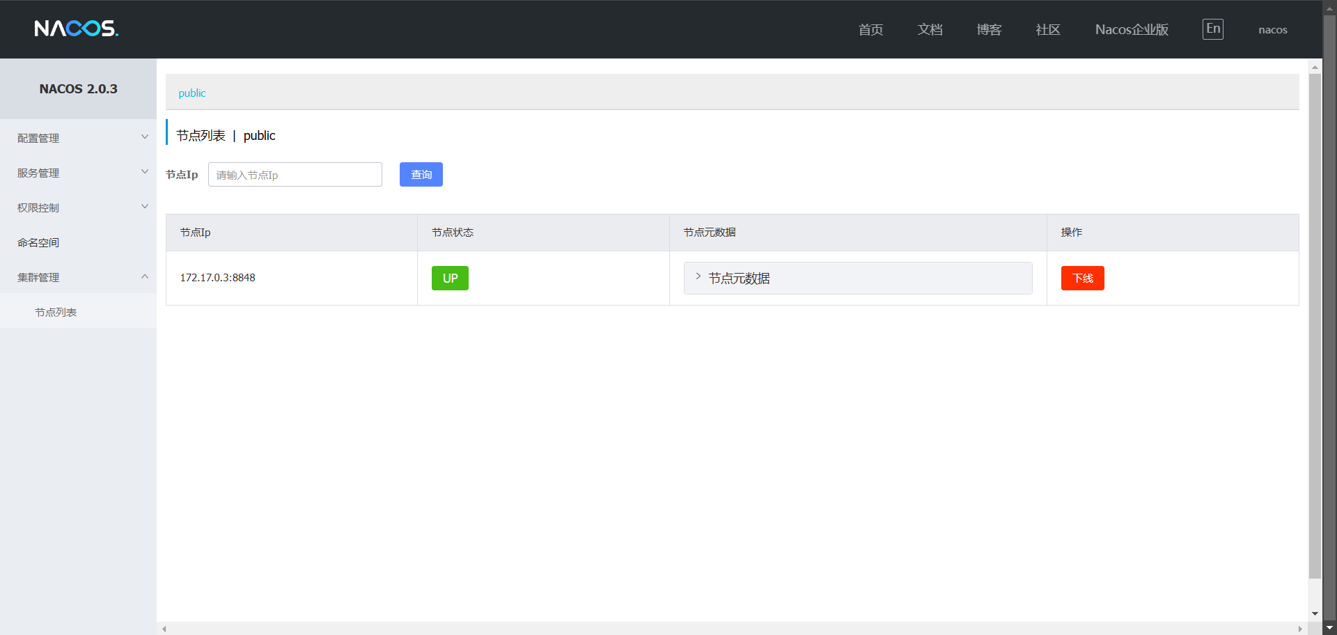
Task: Click the UP status tag
Action: coord(450,278)
